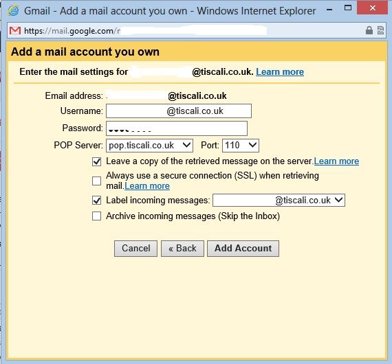Image resolution: width=392 pixels, height=364 pixels.
Task: Click the Internet Explorer logo icon
Action: [x=13, y=11]
